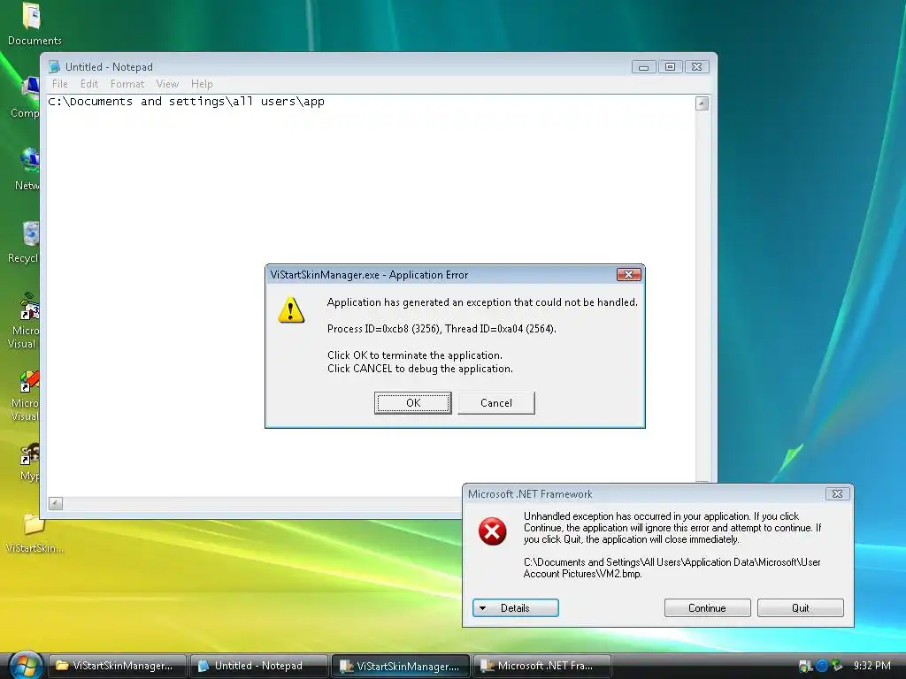Screen dimensions: 906x679
Task: Maximize the Notepad window
Action: (x=671, y=67)
